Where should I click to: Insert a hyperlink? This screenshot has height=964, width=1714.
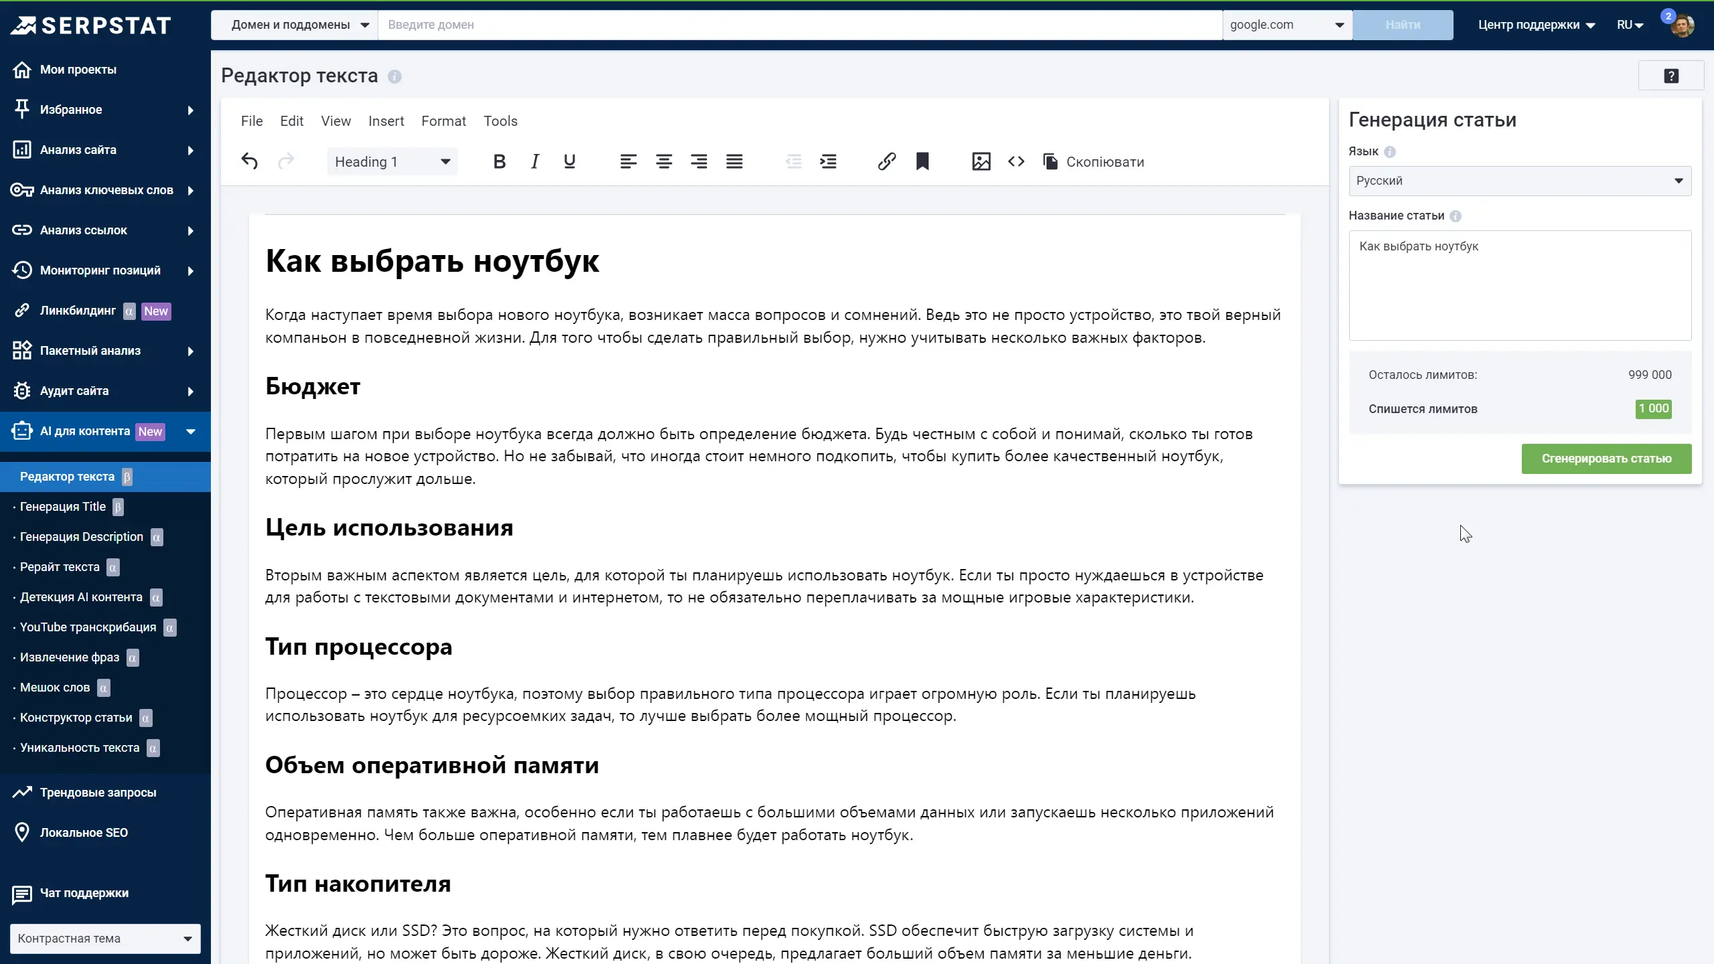coord(886,161)
